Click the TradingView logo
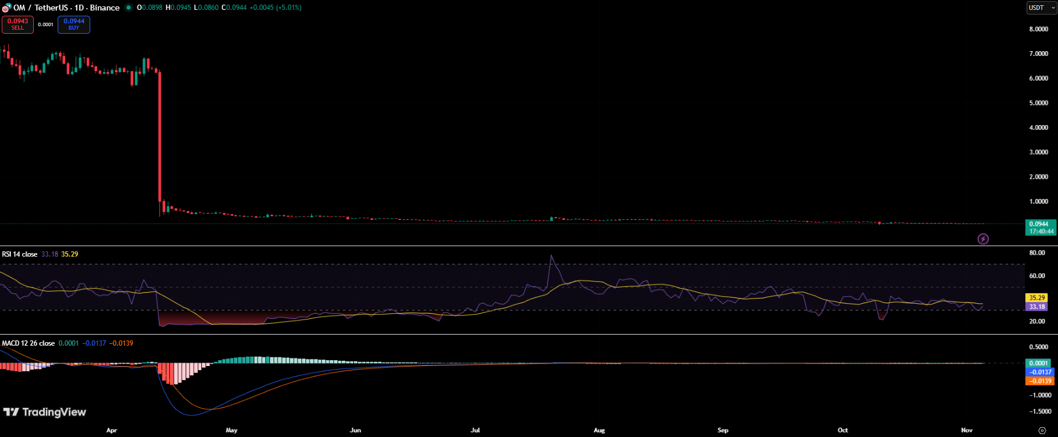 [x=45, y=412]
